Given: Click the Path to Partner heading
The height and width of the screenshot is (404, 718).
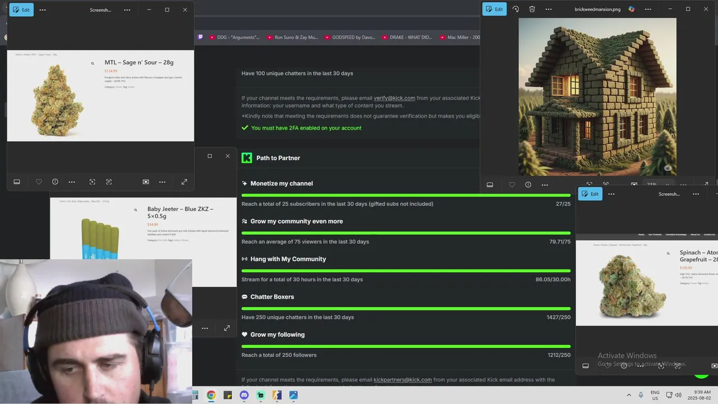Looking at the screenshot, I should tap(278, 158).
